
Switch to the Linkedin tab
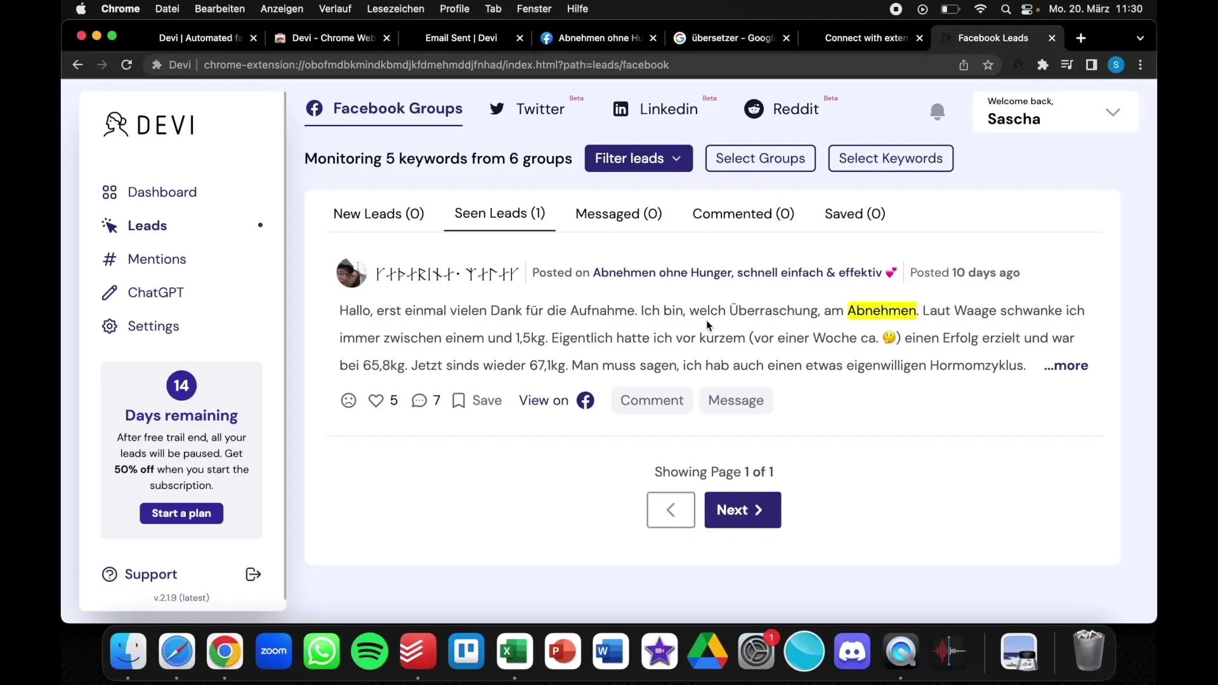(x=655, y=109)
